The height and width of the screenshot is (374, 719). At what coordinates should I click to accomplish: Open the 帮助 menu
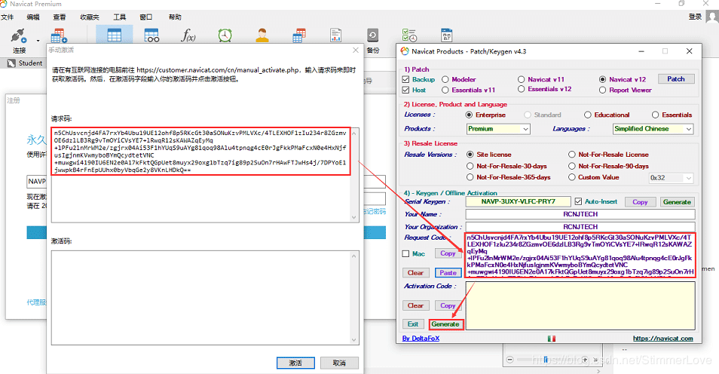pos(175,17)
